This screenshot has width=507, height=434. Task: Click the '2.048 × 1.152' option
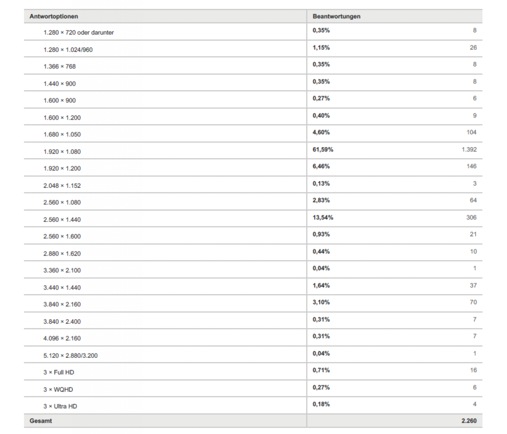click(62, 186)
